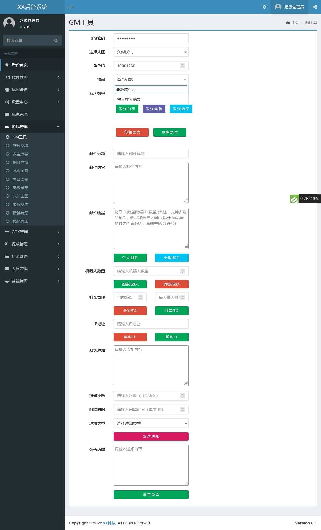This screenshot has width=321, height=530.
Task: Expand the CDK管理 sidebar menu
Action: tap(32, 232)
